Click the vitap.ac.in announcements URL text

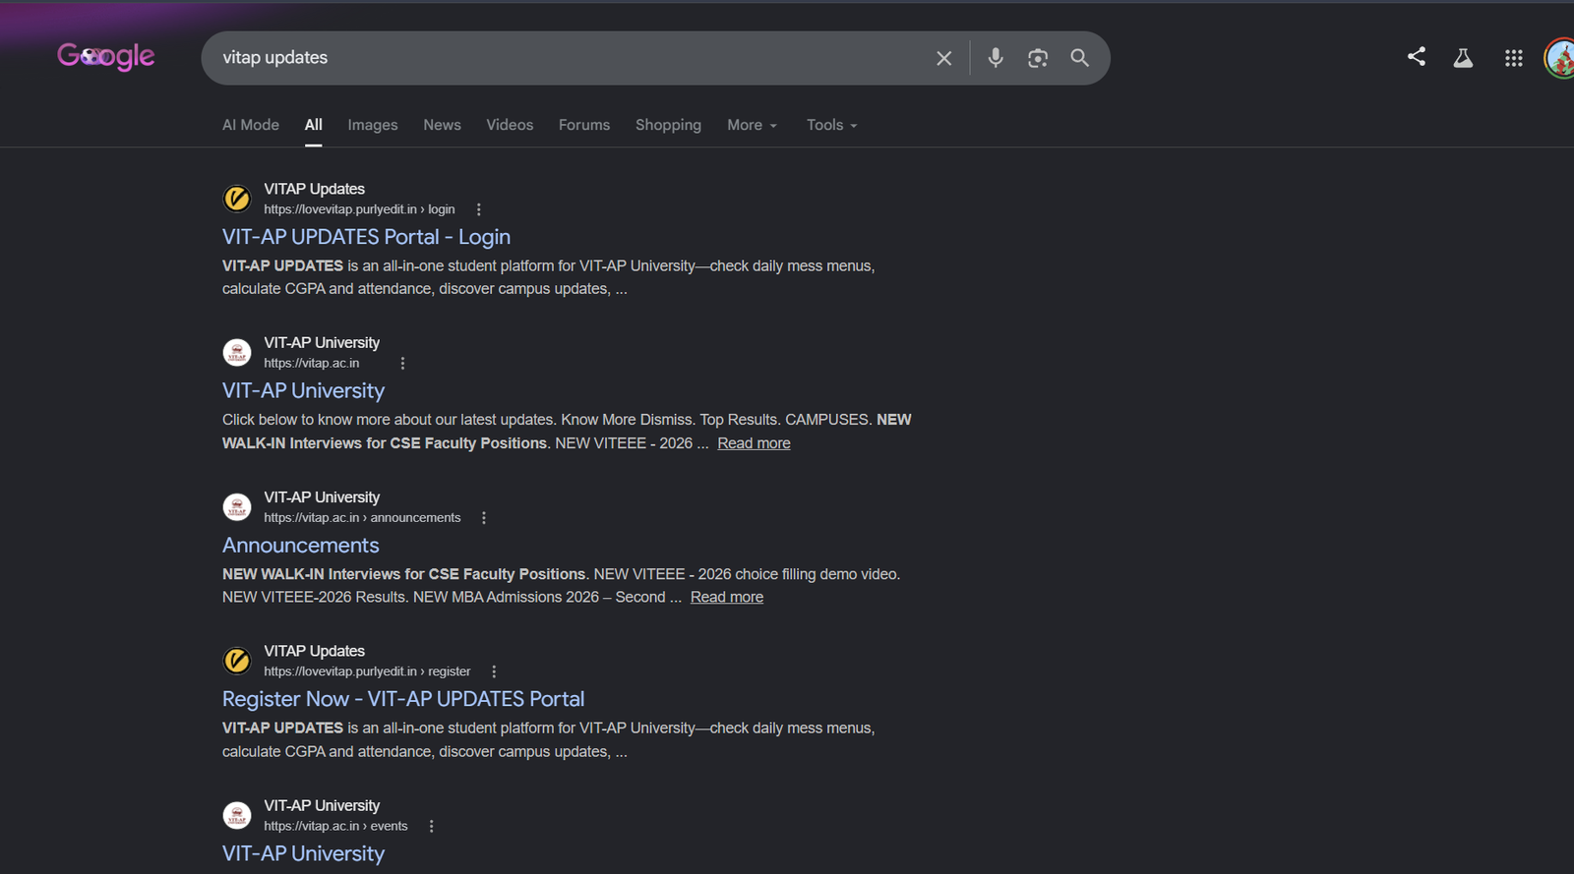tap(362, 518)
